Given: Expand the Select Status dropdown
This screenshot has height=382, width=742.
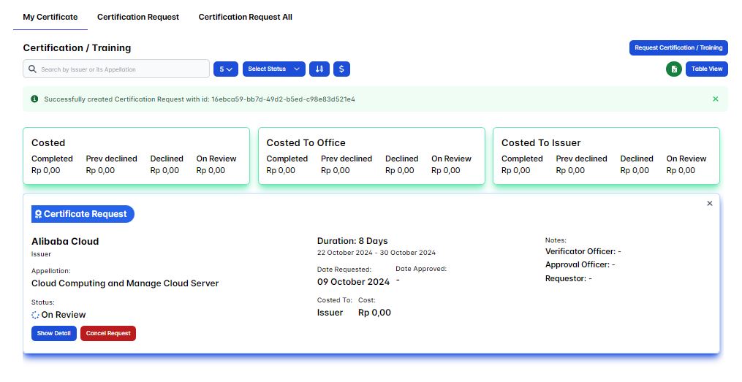Looking at the screenshot, I should coord(273,69).
